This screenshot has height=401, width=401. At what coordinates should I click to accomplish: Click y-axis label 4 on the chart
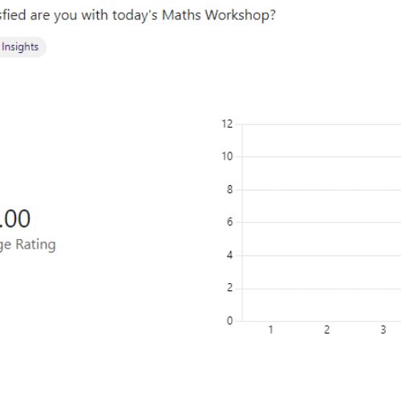coord(229,255)
